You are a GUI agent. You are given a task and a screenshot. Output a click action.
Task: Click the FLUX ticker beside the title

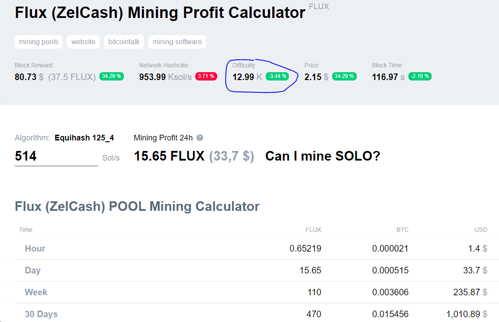click(x=319, y=7)
